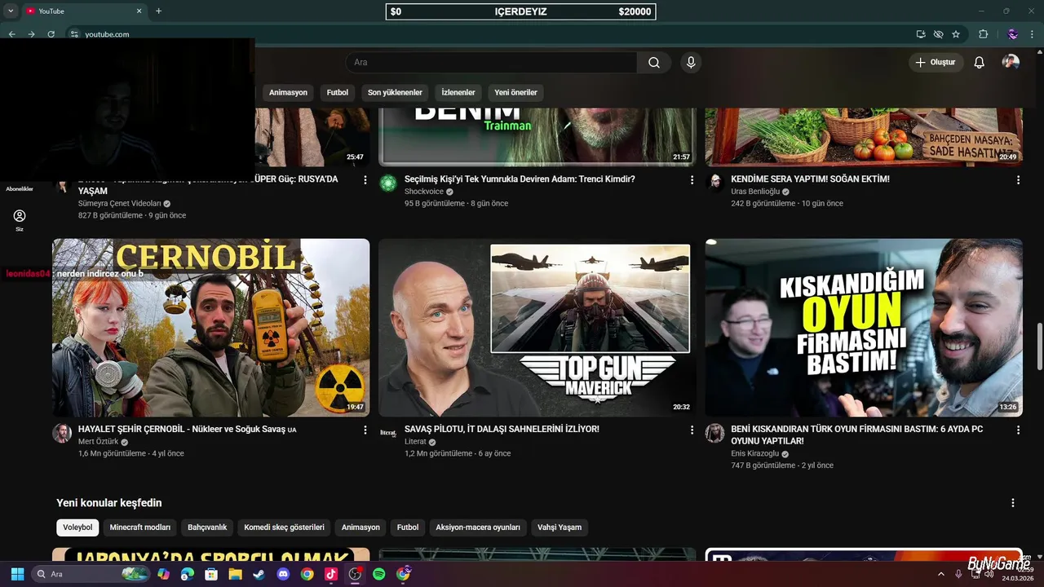The height and width of the screenshot is (587, 1044).
Task: Open Steam from the taskbar
Action: click(259, 574)
